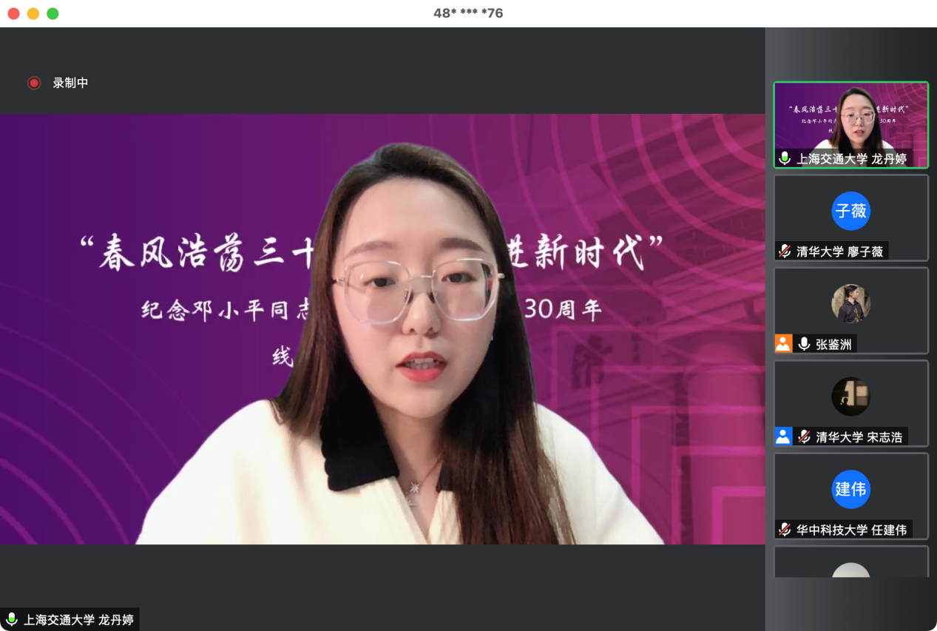Click the blue 子薇 avatar circle

(x=850, y=211)
